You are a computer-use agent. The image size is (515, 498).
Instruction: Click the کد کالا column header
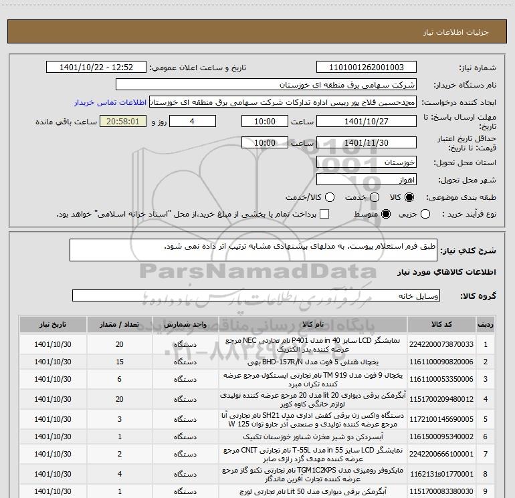point(450,324)
